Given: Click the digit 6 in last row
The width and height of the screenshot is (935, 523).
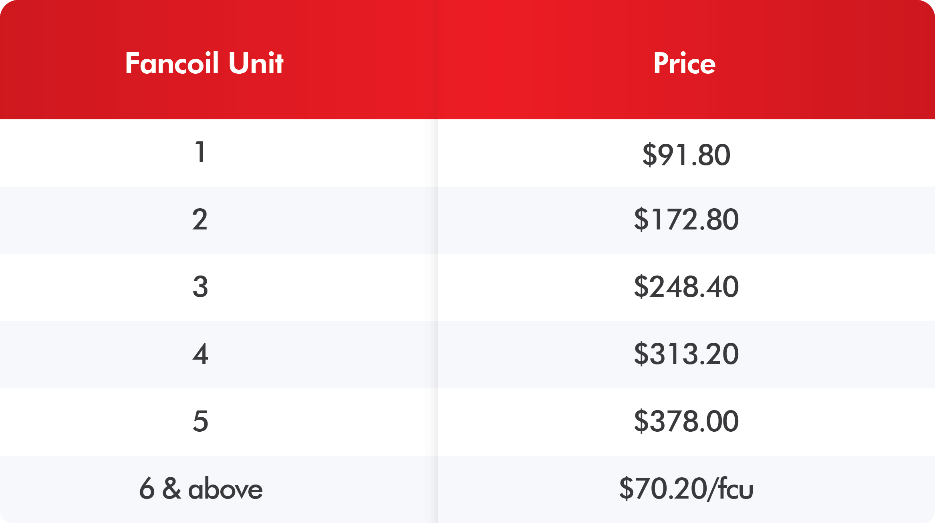Looking at the screenshot, I should pos(147,489).
